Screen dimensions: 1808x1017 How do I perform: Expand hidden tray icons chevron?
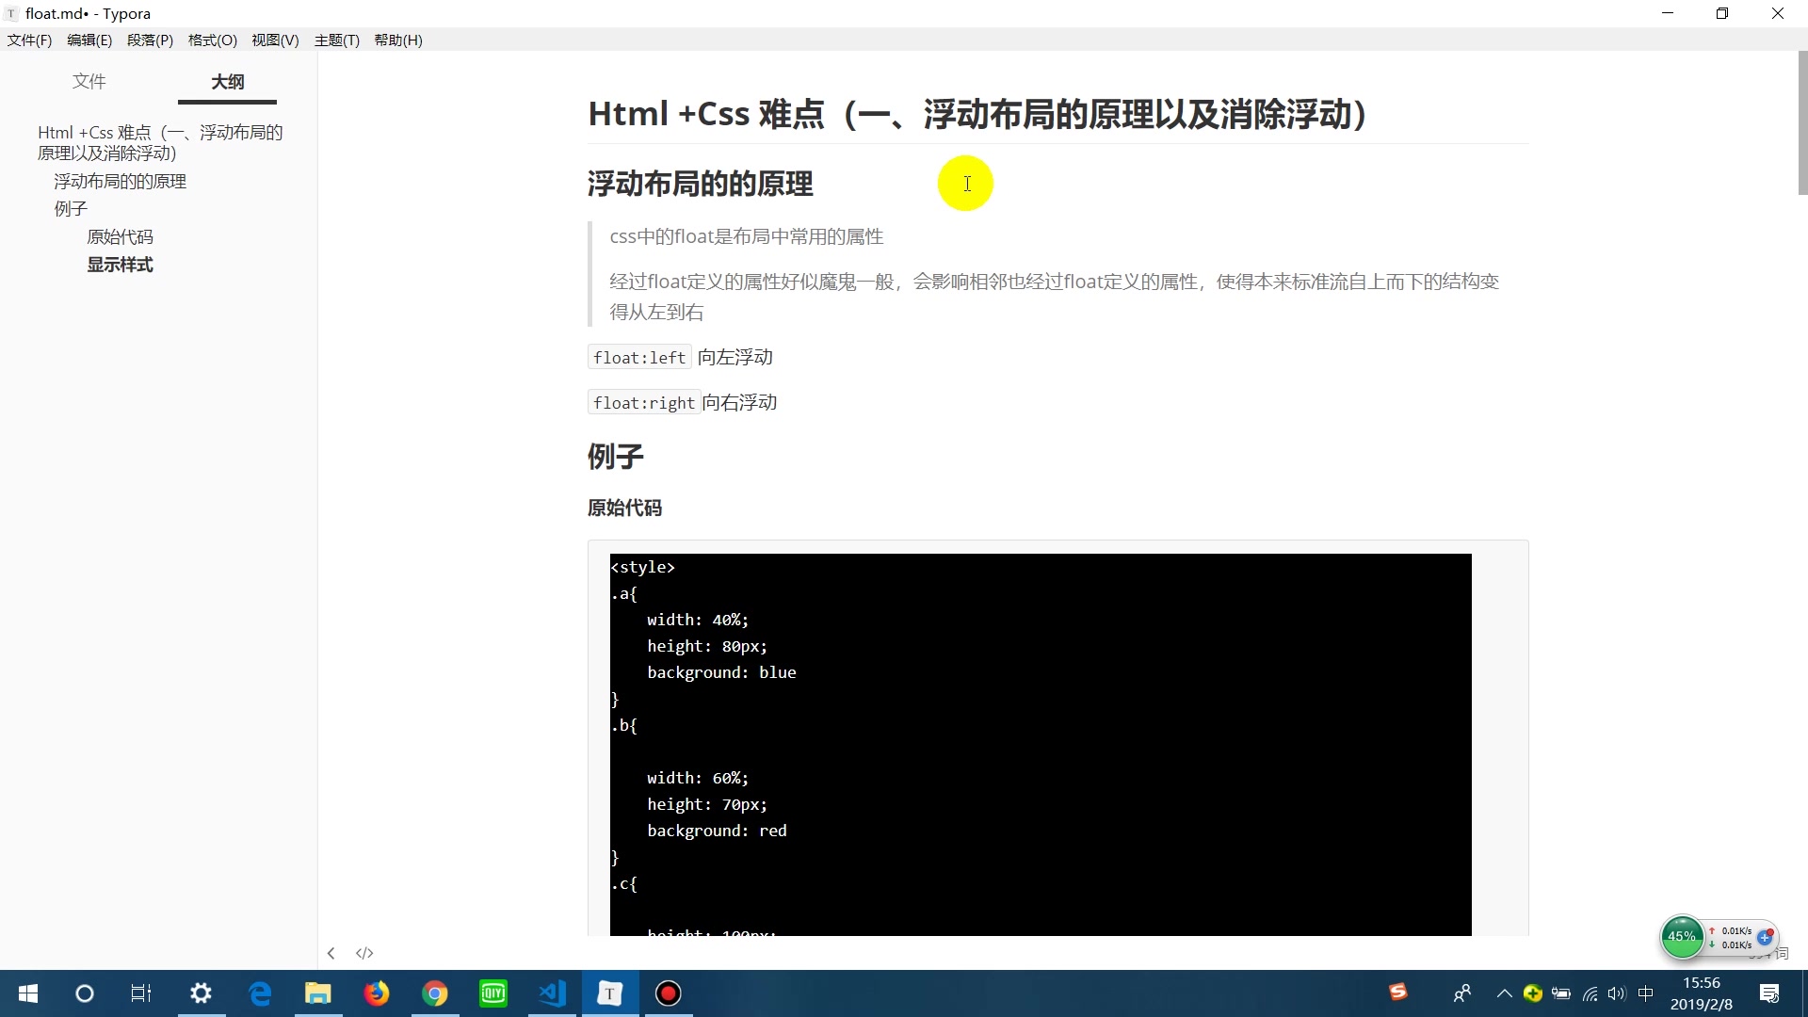click(1504, 993)
